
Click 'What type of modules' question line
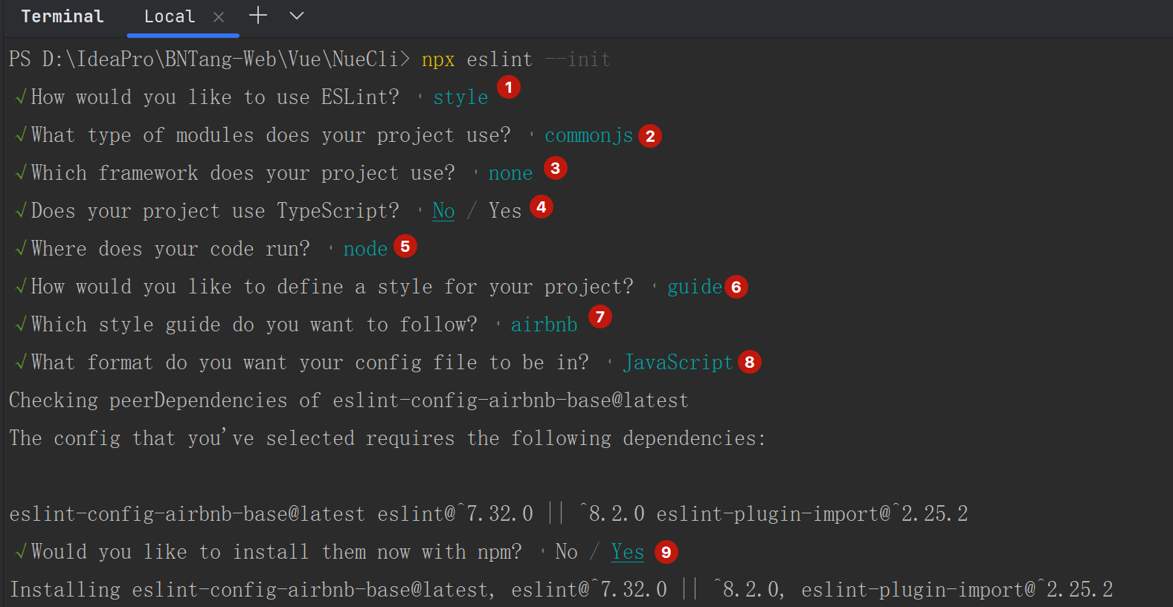(271, 135)
